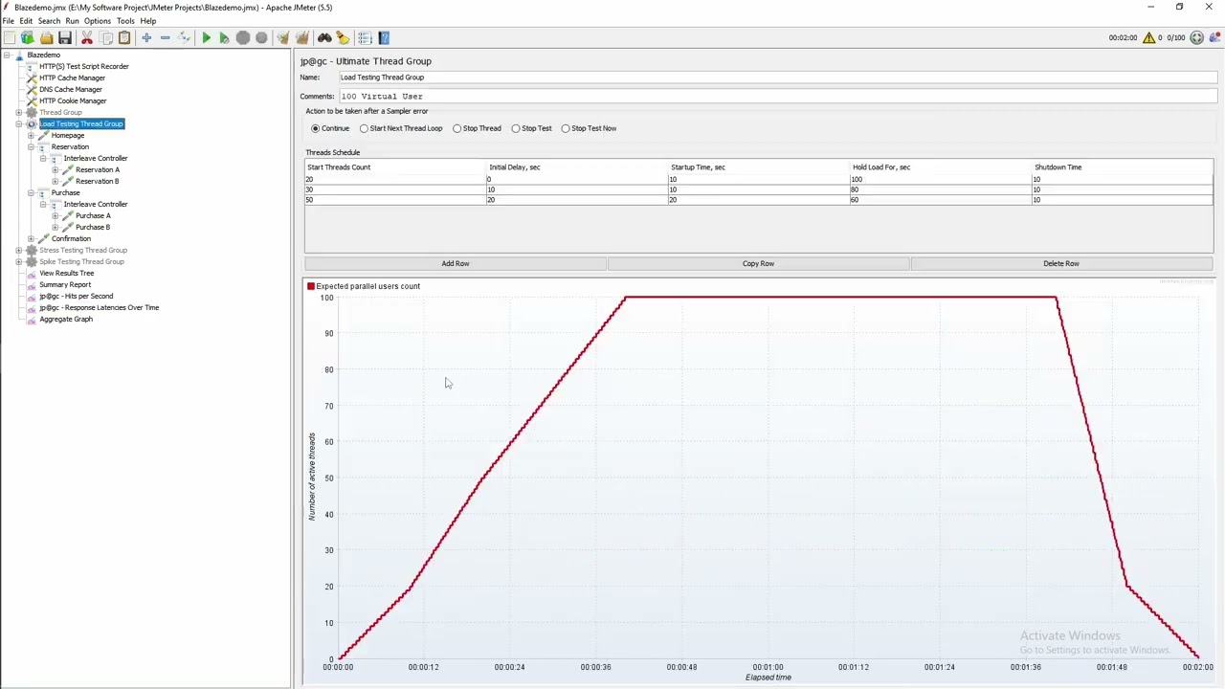Image resolution: width=1225 pixels, height=689 pixels.
Task: Open the Help menu
Action: pos(148,21)
